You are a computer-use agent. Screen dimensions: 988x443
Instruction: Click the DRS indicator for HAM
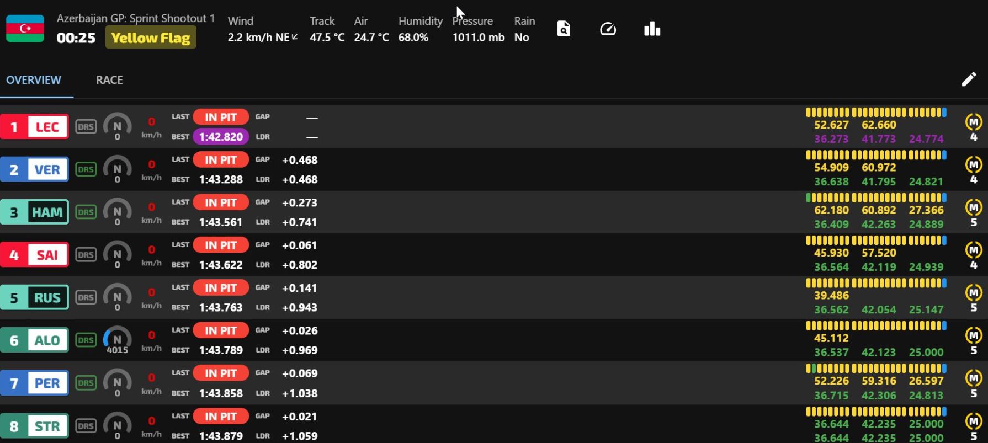[86, 212]
